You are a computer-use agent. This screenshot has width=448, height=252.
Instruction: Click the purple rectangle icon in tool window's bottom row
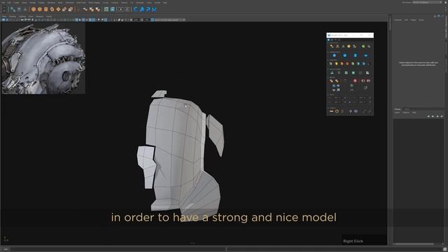point(356,111)
